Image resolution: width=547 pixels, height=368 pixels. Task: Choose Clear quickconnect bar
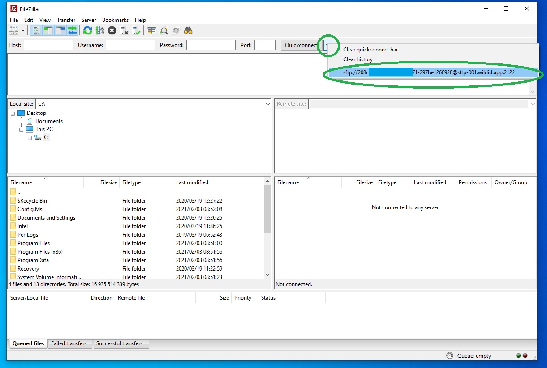(370, 50)
